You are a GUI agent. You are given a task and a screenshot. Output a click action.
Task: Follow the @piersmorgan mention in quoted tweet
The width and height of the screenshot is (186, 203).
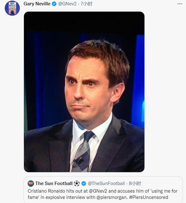point(112,197)
